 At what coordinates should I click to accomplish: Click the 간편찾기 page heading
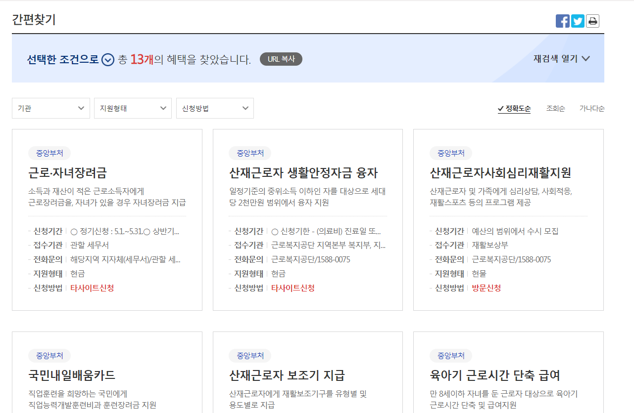pos(34,20)
